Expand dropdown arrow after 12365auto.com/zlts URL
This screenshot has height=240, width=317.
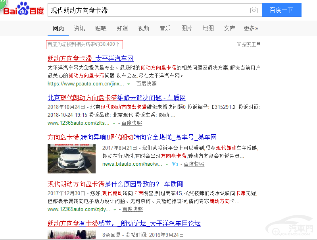[114, 123]
